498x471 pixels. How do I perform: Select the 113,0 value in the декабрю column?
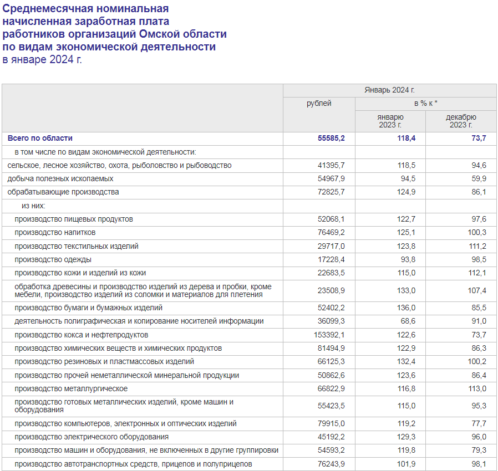[x=477, y=389]
